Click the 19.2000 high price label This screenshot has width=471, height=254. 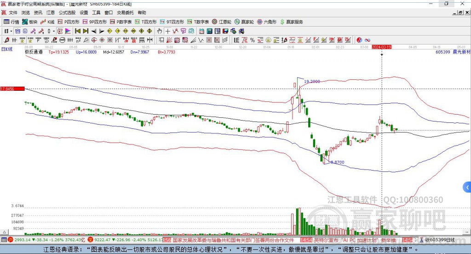(x=312, y=82)
